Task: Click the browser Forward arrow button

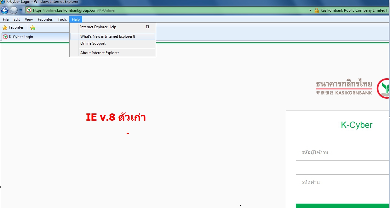Action: (14, 10)
